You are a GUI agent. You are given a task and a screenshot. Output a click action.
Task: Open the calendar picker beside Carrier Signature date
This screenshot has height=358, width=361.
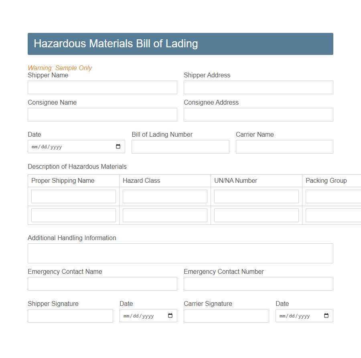coord(327,316)
